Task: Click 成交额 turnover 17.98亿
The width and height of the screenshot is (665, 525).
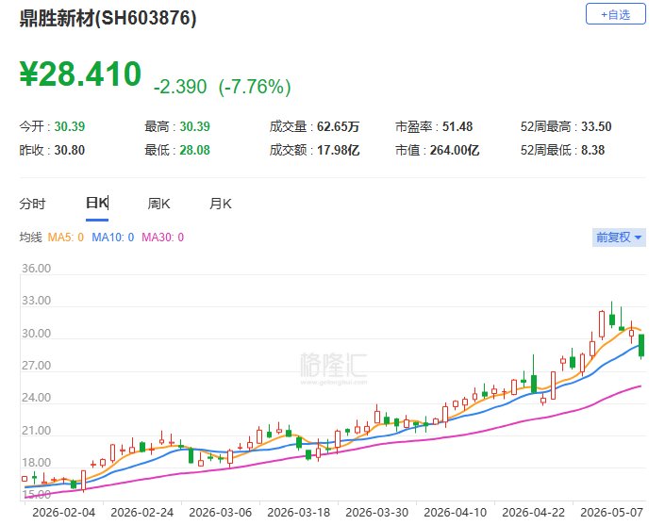Action: (339, 151)
